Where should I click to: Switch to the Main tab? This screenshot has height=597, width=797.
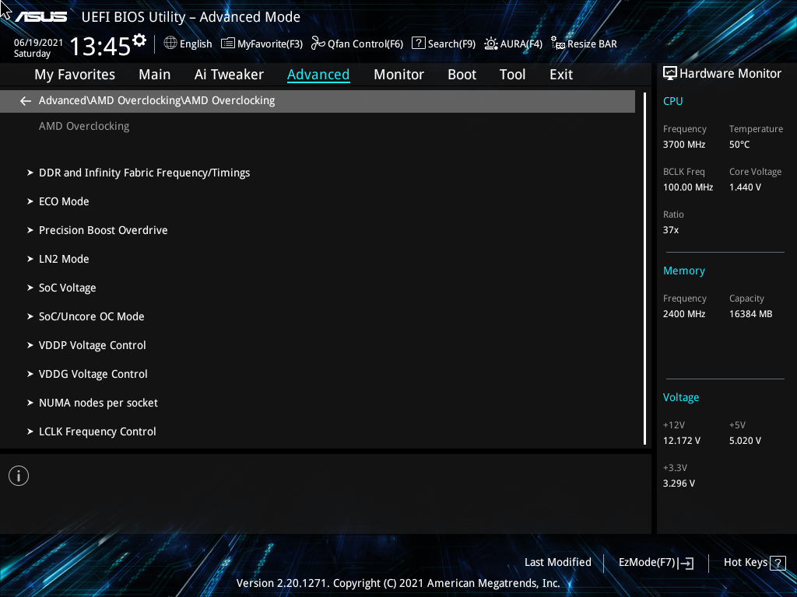(x=155, y=75)
